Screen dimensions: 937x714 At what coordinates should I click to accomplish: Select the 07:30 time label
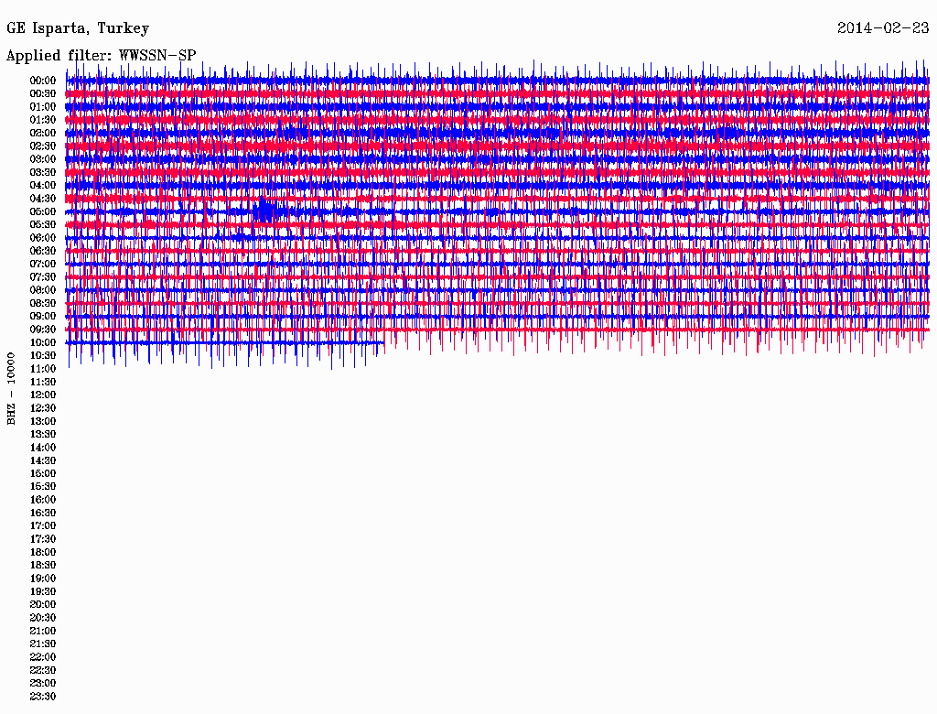[43, 277]
